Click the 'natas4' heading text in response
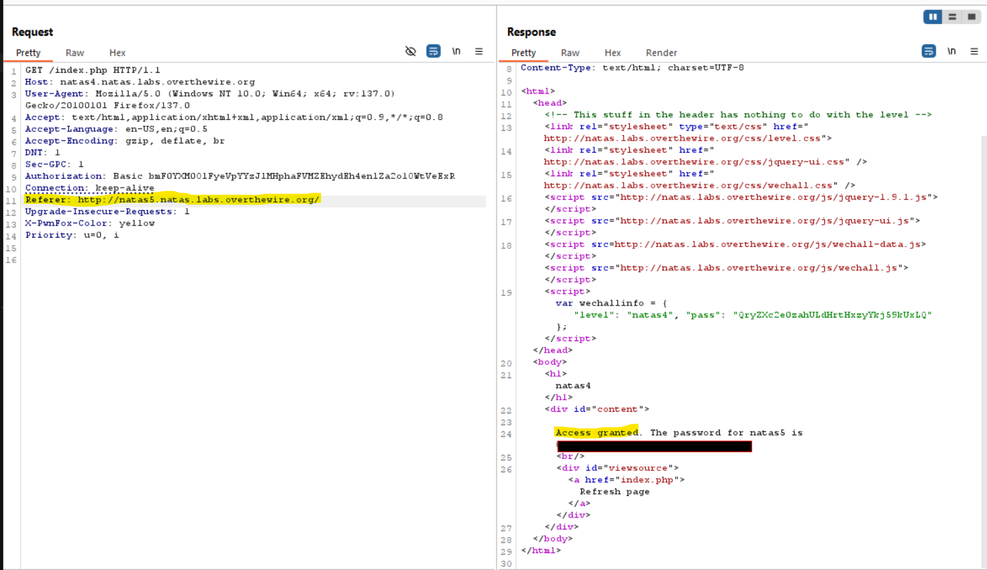The image size is (987, 570). click(x=573, y=386)
